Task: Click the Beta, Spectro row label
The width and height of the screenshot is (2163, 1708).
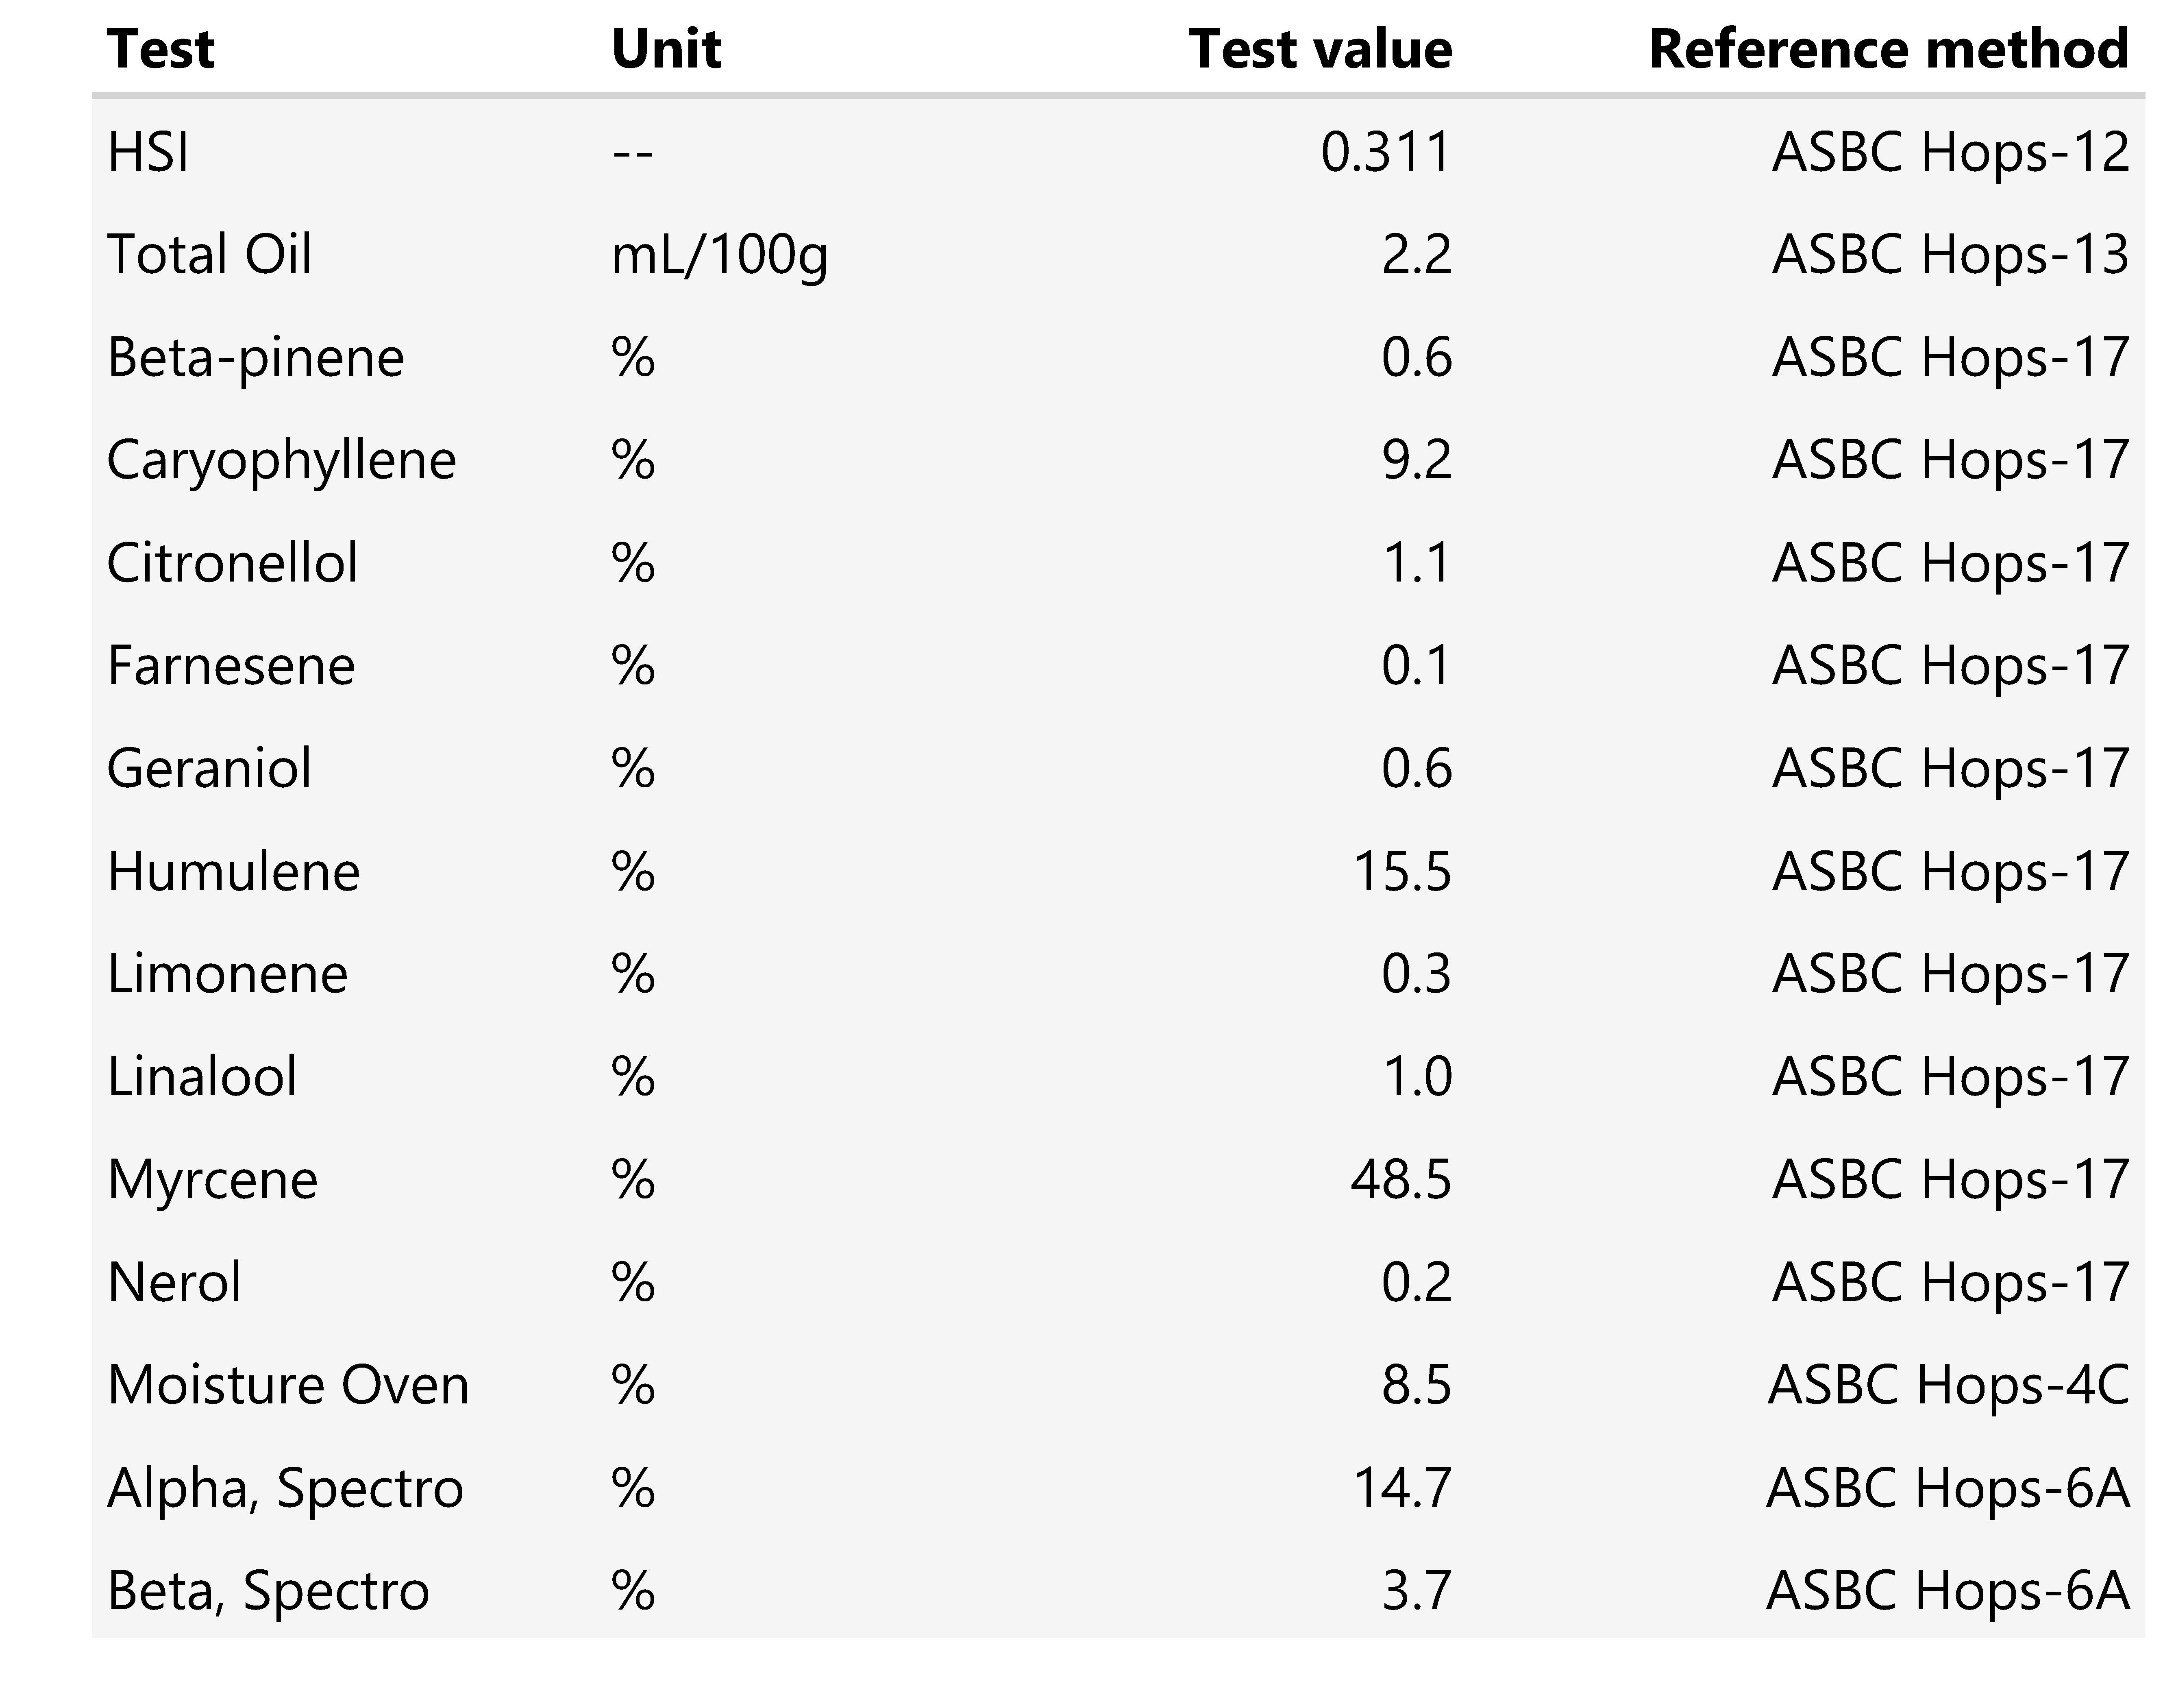Action: [x=268, y=1591]
